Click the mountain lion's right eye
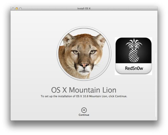The image size is (168, 135). tap(93, 52)
